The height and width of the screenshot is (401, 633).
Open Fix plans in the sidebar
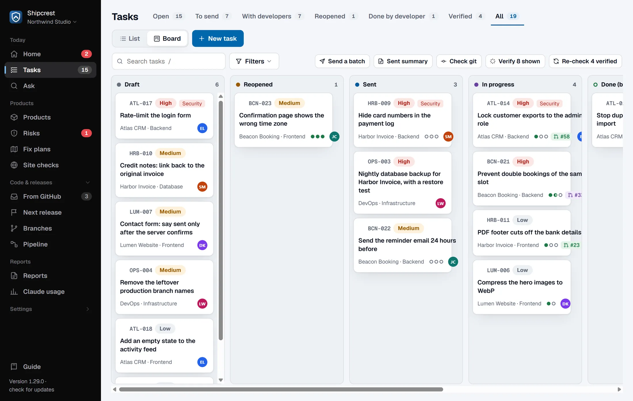click(50, 149)
